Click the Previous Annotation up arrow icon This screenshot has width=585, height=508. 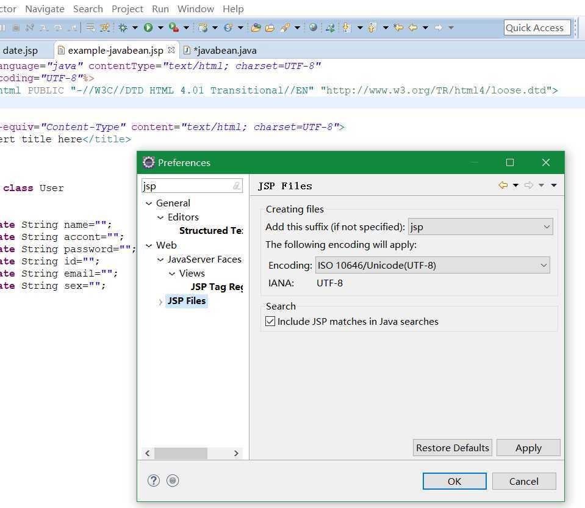pyautogui.click(x=372, y=27)
